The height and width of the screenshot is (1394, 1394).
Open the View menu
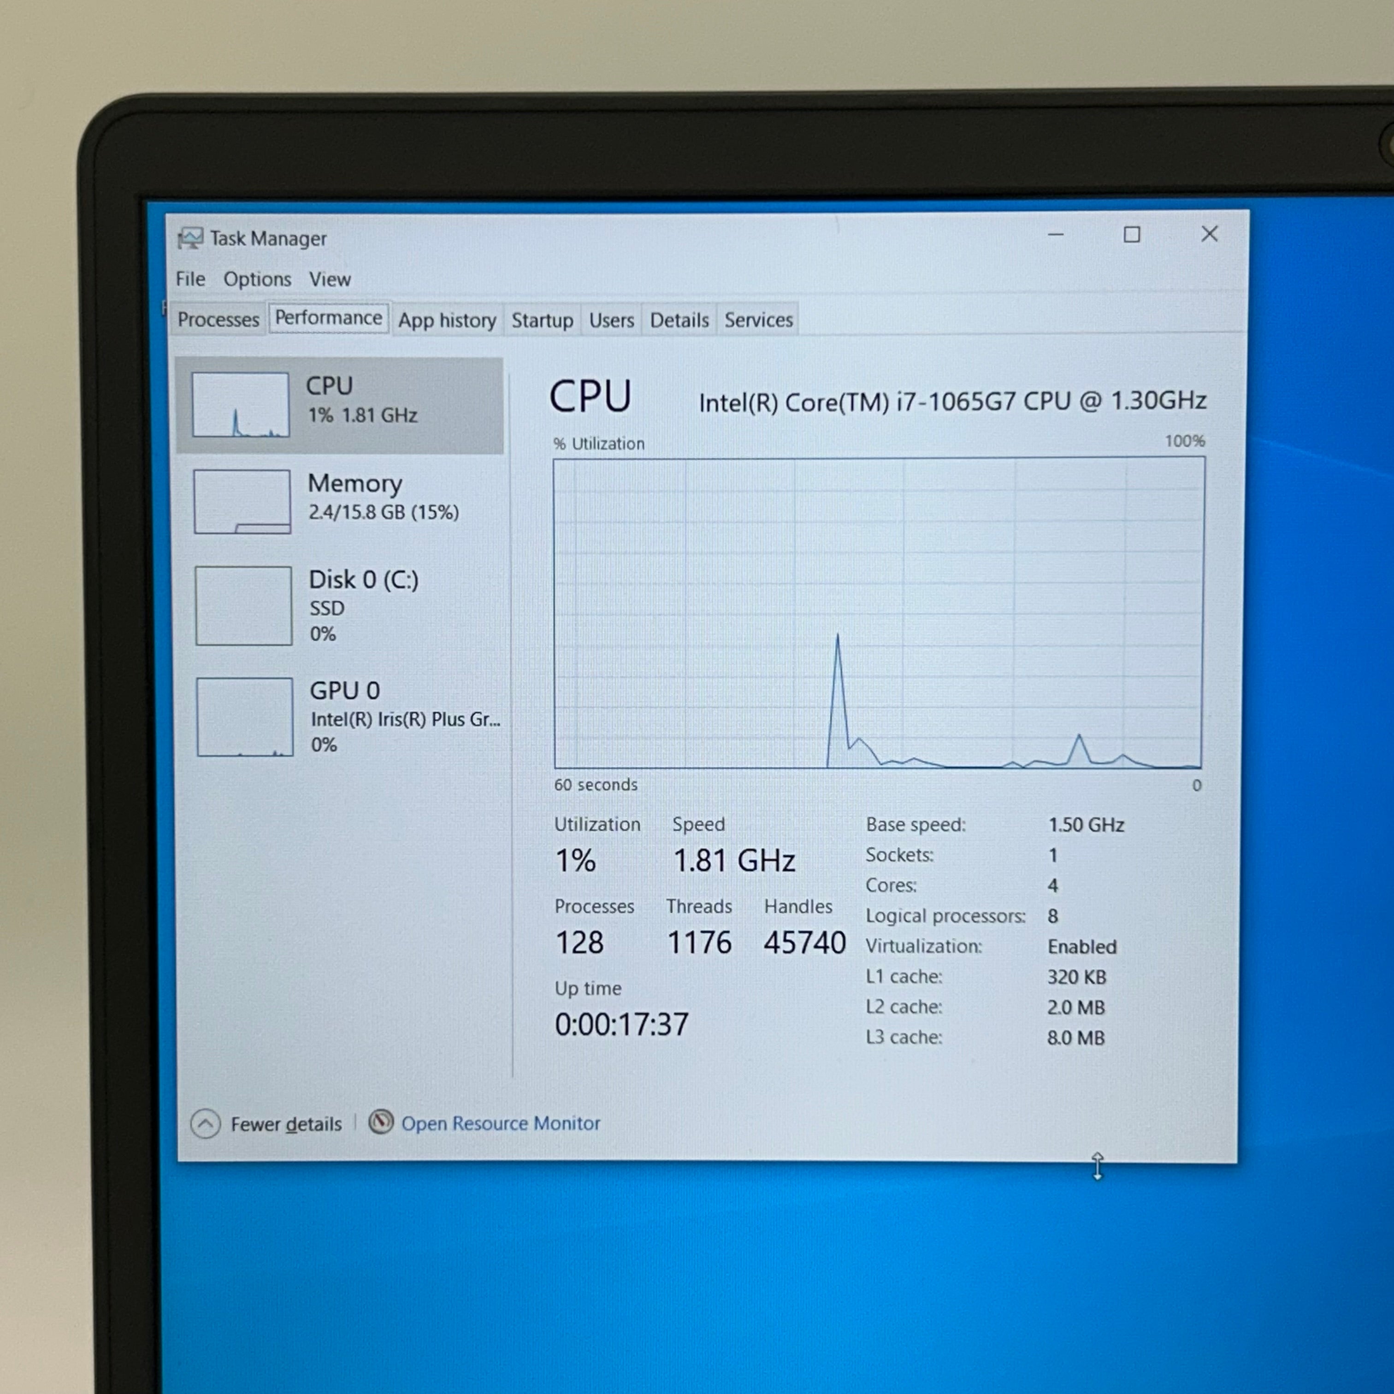click(330, 279)
